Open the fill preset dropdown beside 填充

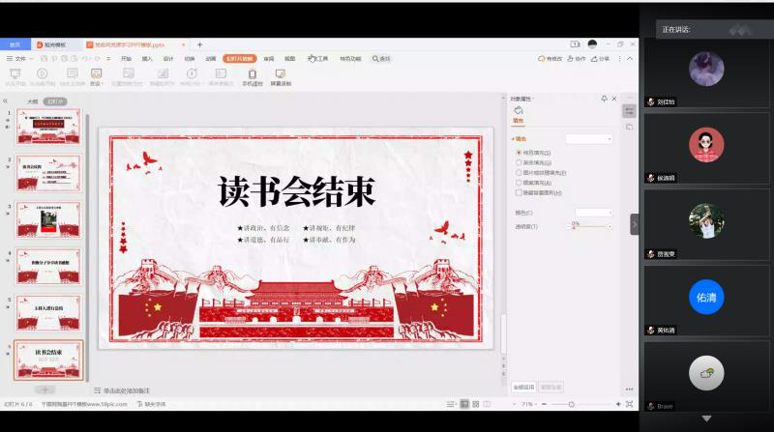588,139
